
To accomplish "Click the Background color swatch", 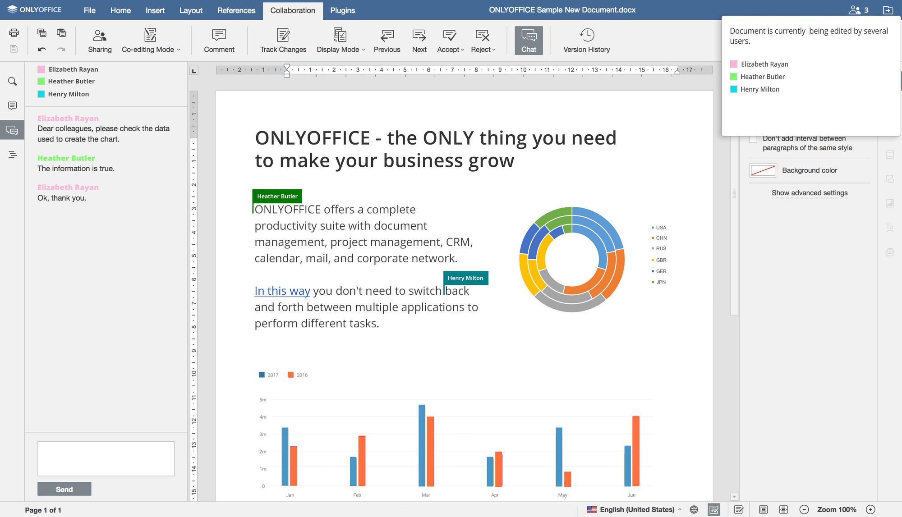I will click(x=763, y=169).
